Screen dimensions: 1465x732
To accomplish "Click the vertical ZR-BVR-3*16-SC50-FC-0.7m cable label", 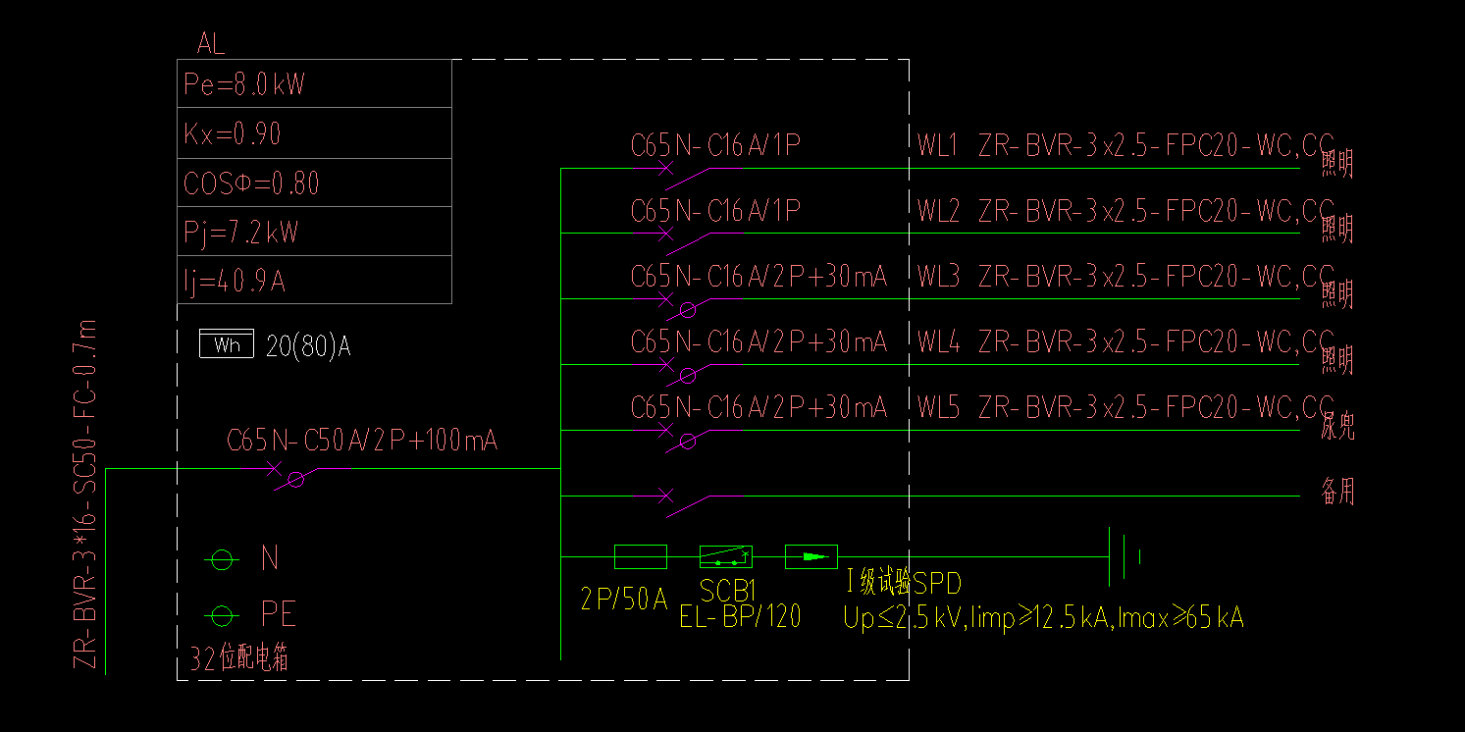I will coord(87,495).
